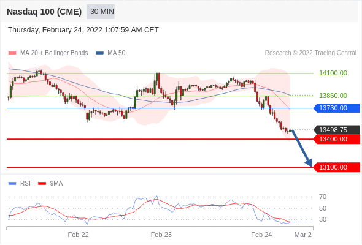
Task: Click the Feb 24 date axis label
Action: point(261,235)
